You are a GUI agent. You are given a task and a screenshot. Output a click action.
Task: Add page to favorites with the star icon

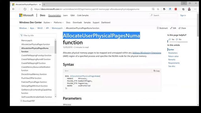(x=158, y=9)
